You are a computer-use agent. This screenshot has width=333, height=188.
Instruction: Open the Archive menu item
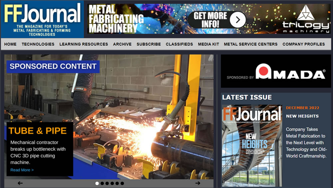coord(122,44)
